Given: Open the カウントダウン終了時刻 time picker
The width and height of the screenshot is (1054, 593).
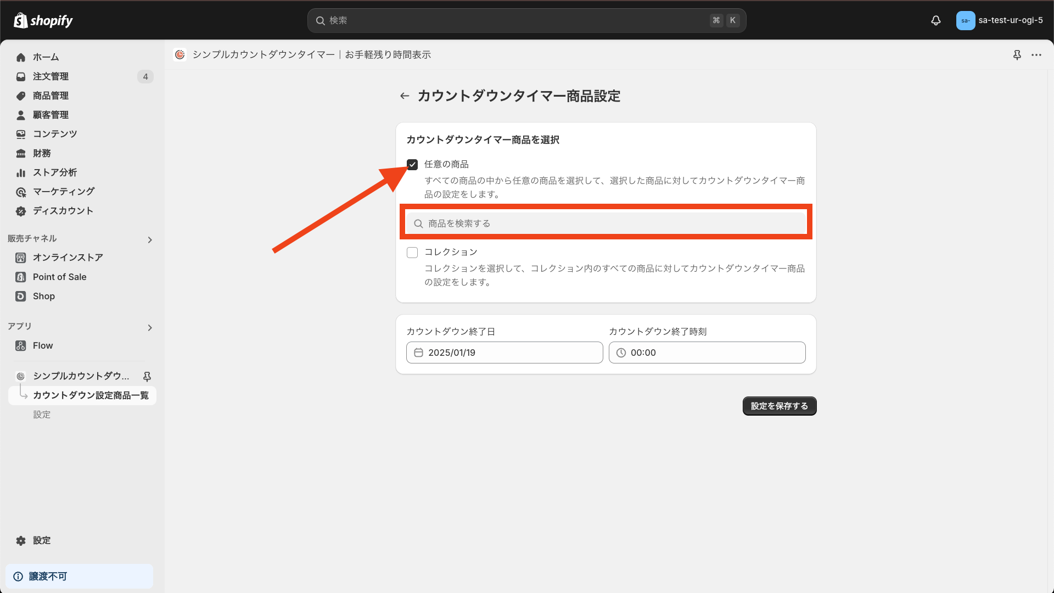Looking at the screenshot, I should [x=707, y=353].
